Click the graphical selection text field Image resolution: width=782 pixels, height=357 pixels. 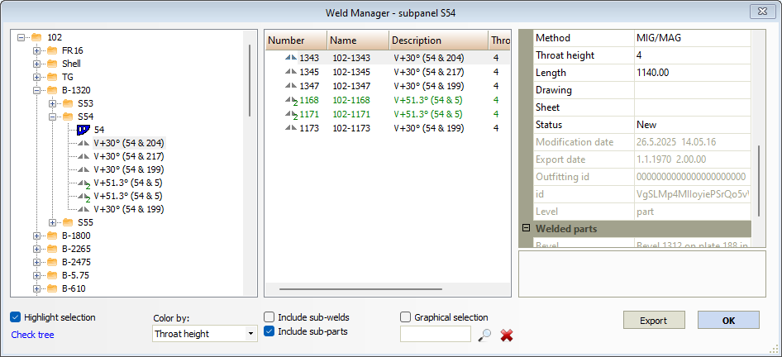[435, 335]
